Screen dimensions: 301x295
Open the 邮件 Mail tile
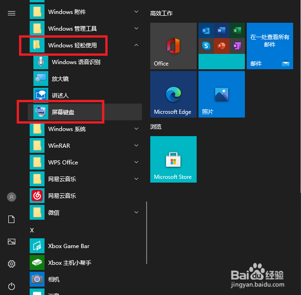click(x=270, y=46)
